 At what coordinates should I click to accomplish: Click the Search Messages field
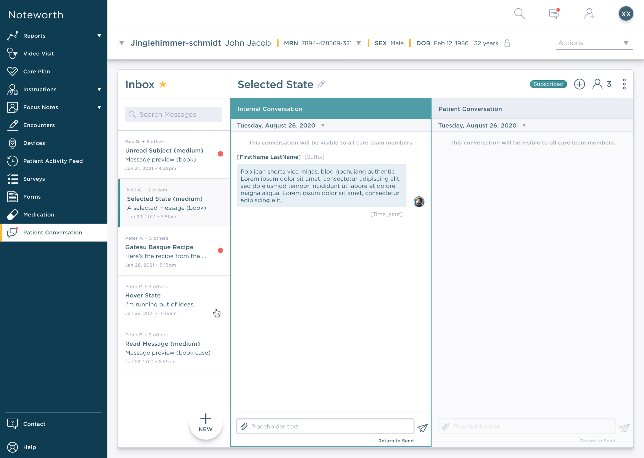tap(174, 114)
